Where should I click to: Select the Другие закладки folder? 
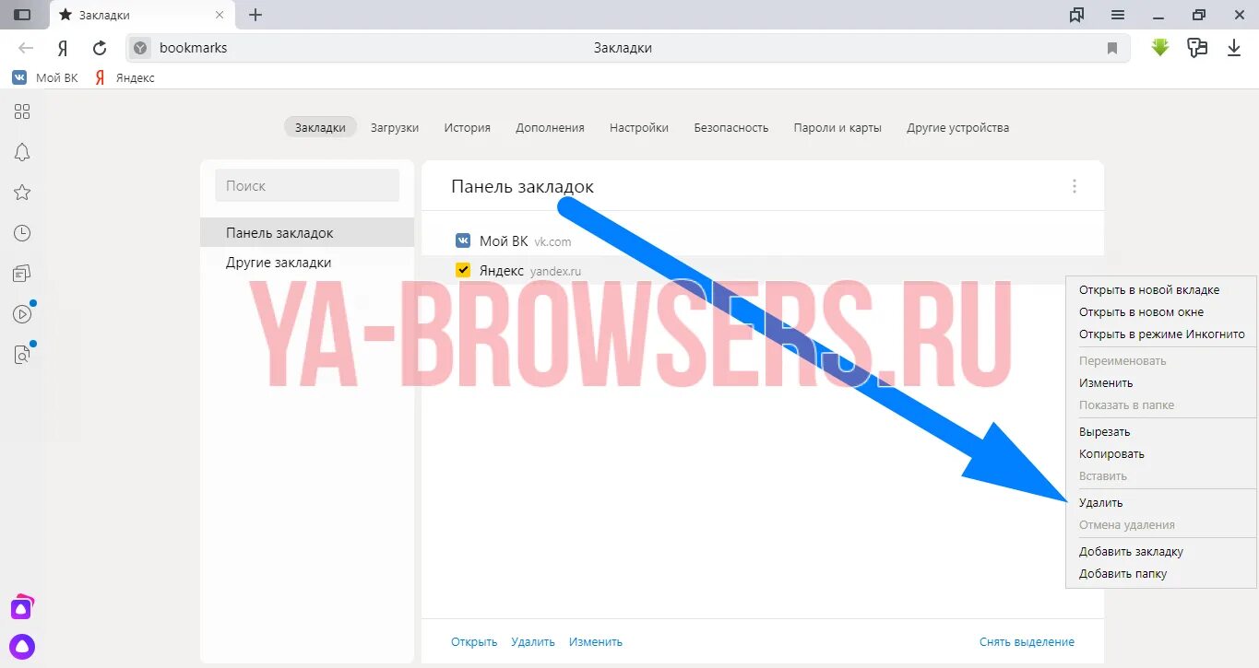tap(307, 263)
